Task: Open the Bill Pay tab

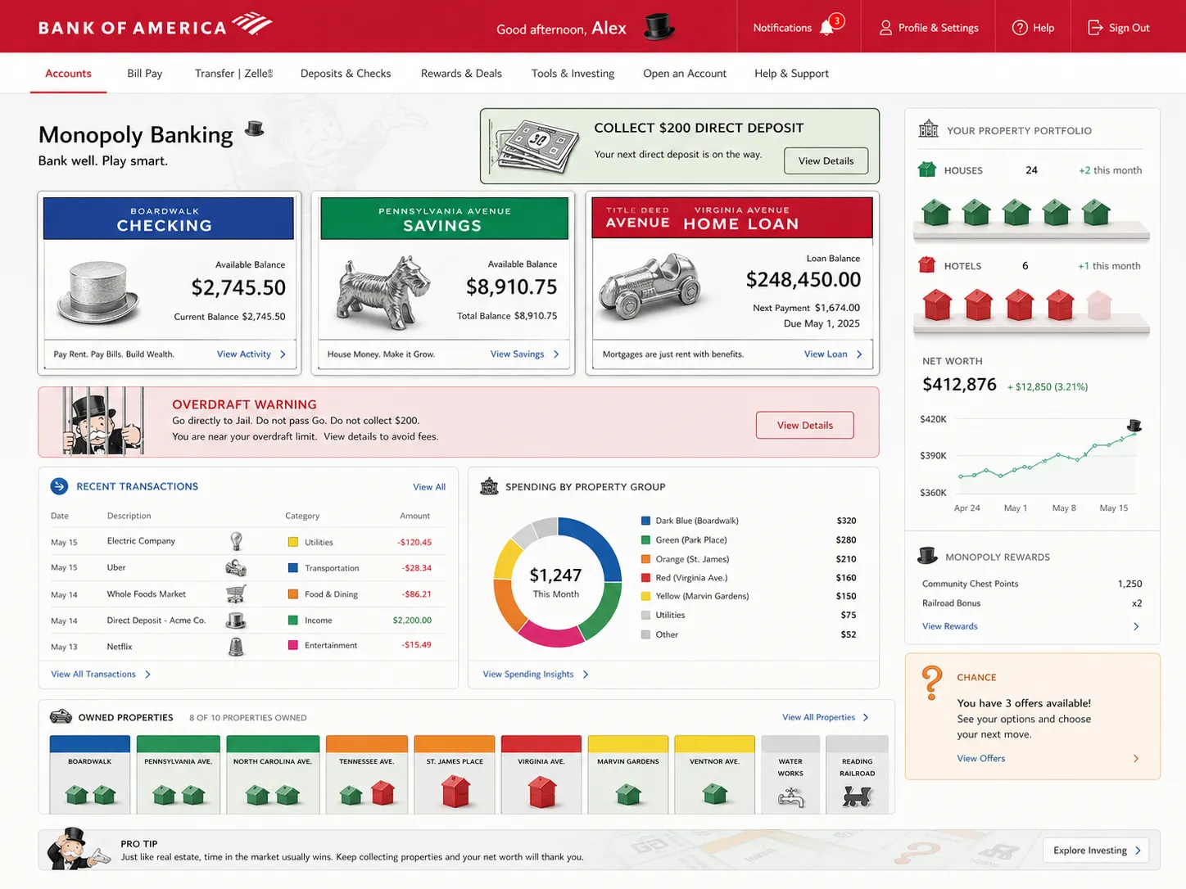Action: [145, 74]
